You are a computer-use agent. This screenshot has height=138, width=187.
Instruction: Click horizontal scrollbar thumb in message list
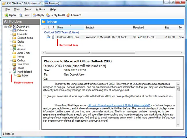(90, 52)
